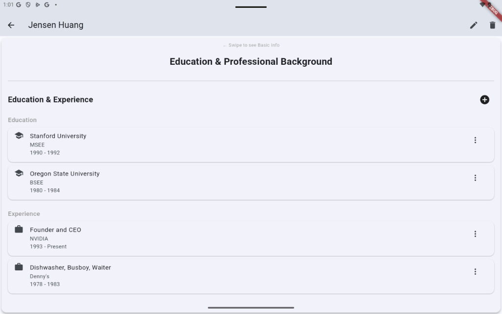Image resolution: width=502 pixels, height=314 pixels.
Task: Open options menu for Founder and CEO
Action: (x=475, y=234)
